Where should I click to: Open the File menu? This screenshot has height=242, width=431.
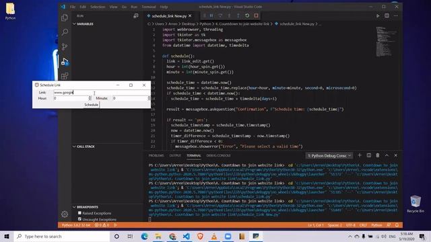[x=73, y=7]
